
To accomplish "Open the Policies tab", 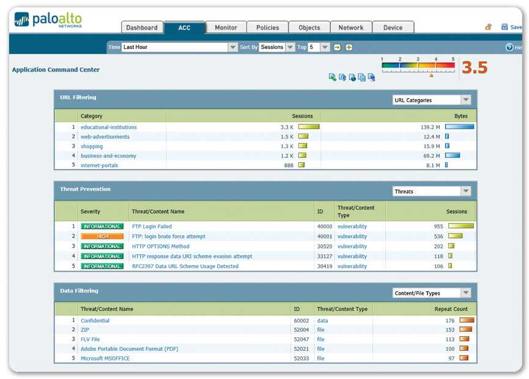I will coord(267,28).
